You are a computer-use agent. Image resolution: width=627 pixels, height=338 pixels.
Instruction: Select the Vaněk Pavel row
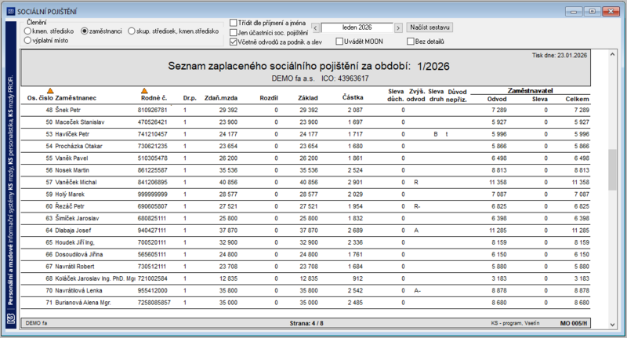[x=306, y=158]
